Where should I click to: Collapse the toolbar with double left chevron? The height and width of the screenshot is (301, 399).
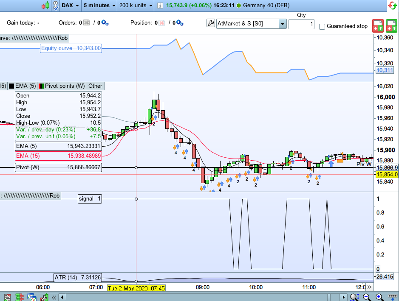coord(54,297)
